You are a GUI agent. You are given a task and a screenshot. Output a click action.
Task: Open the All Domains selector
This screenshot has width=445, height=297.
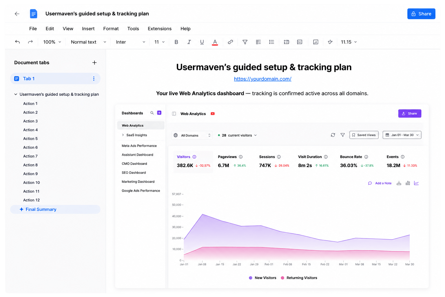point(192,135)
